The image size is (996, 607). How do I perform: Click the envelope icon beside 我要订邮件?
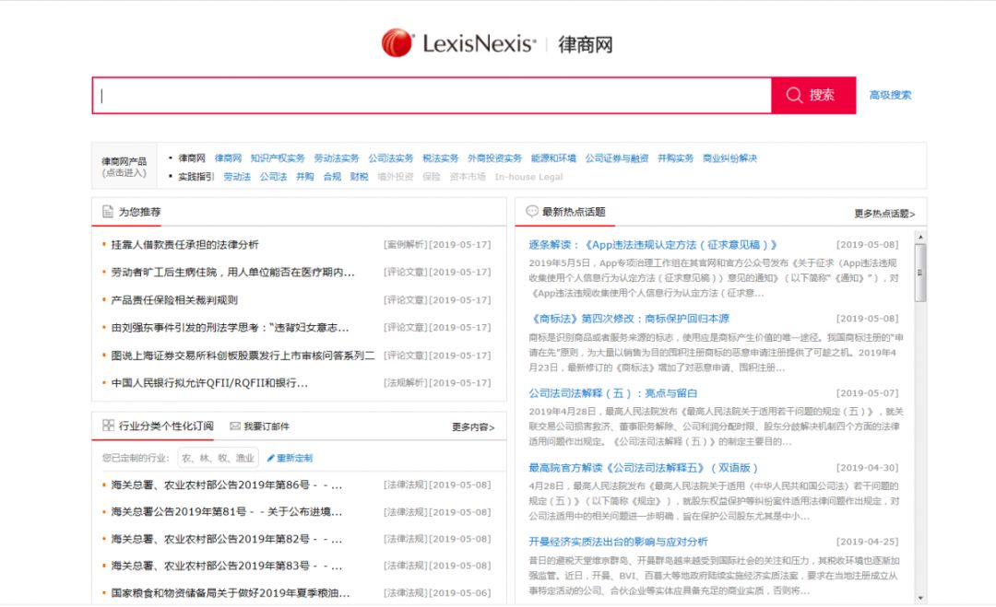pos(235,426)
